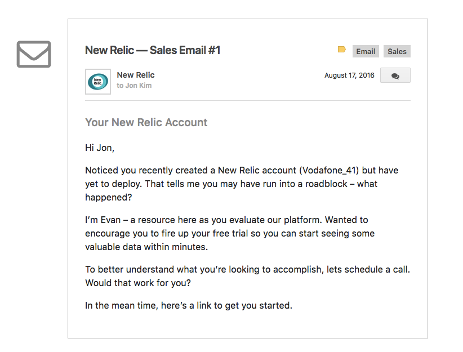This screenshot has width=463, height=352.
Task: Open the comments speech bubble button
Action: [395, 75]
